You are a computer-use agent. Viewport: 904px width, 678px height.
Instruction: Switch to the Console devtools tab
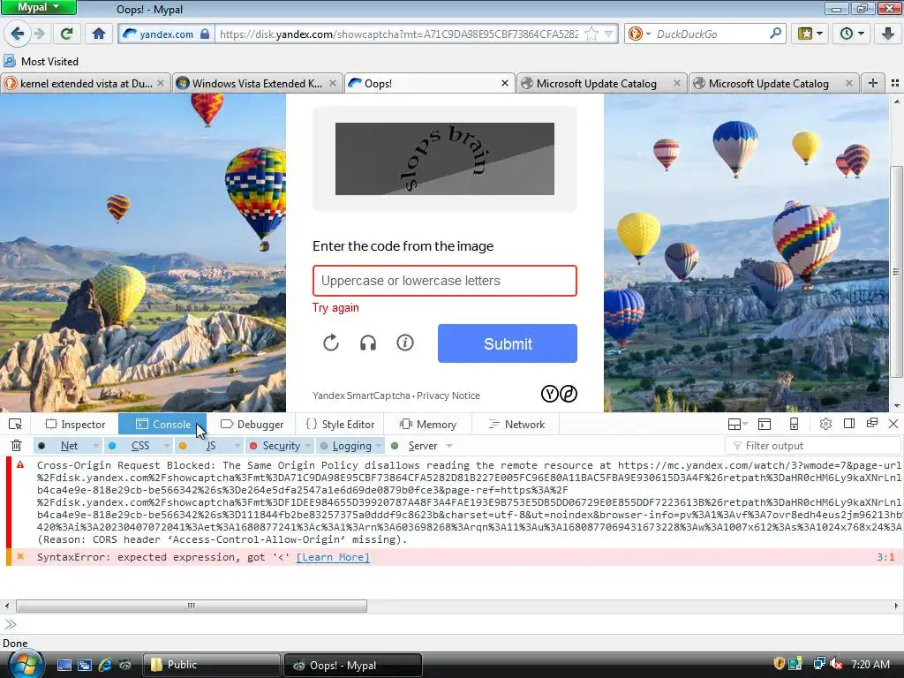(x=162, y=425)
